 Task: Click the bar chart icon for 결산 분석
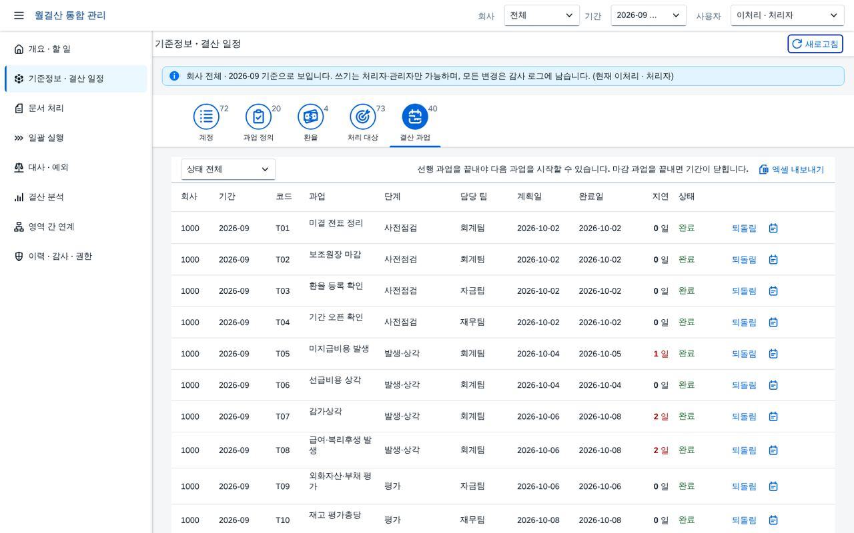pos(19,197)
